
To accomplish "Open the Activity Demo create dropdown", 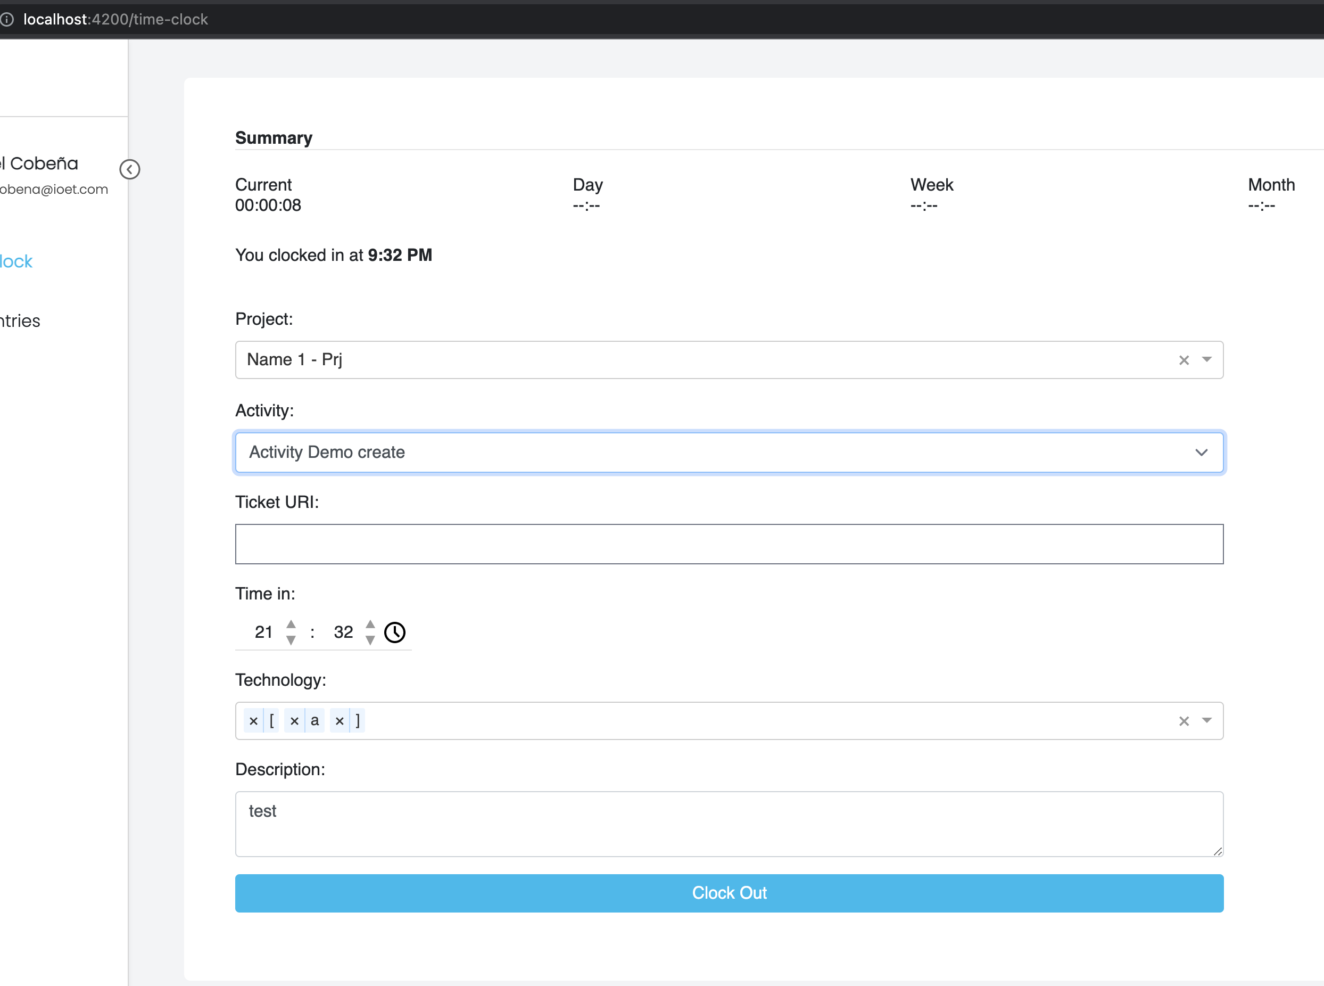I will pyautogui.click(x=729, y=453).
